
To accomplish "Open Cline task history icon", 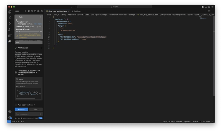I will 32,11.
